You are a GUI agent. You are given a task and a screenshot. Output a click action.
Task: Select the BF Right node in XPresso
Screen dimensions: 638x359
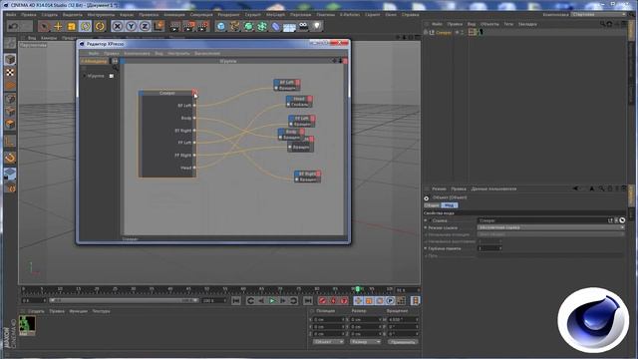tap(307, 174)
